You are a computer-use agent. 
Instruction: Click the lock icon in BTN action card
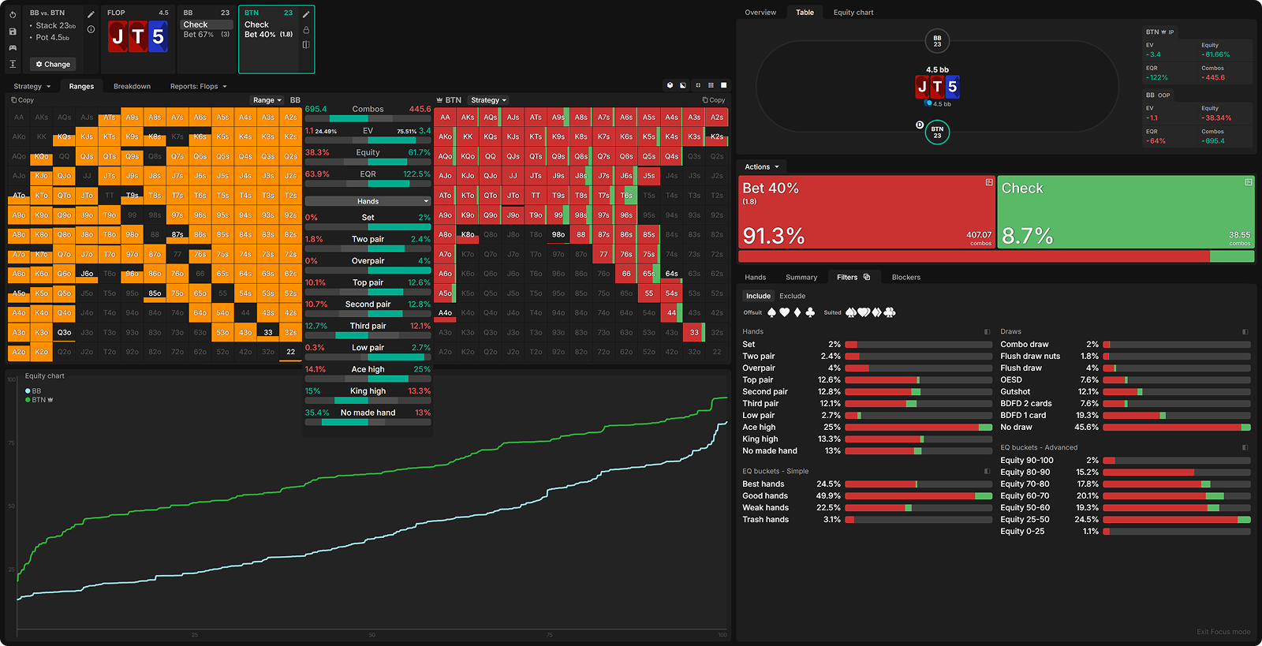tap(306, 30)
